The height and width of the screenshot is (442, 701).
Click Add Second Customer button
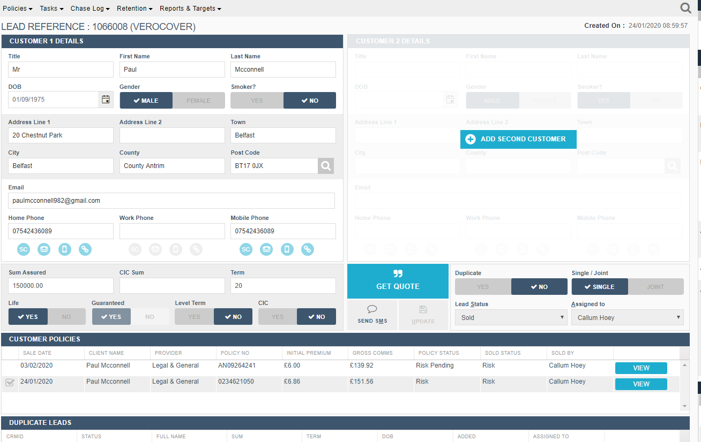pos(518,139)
